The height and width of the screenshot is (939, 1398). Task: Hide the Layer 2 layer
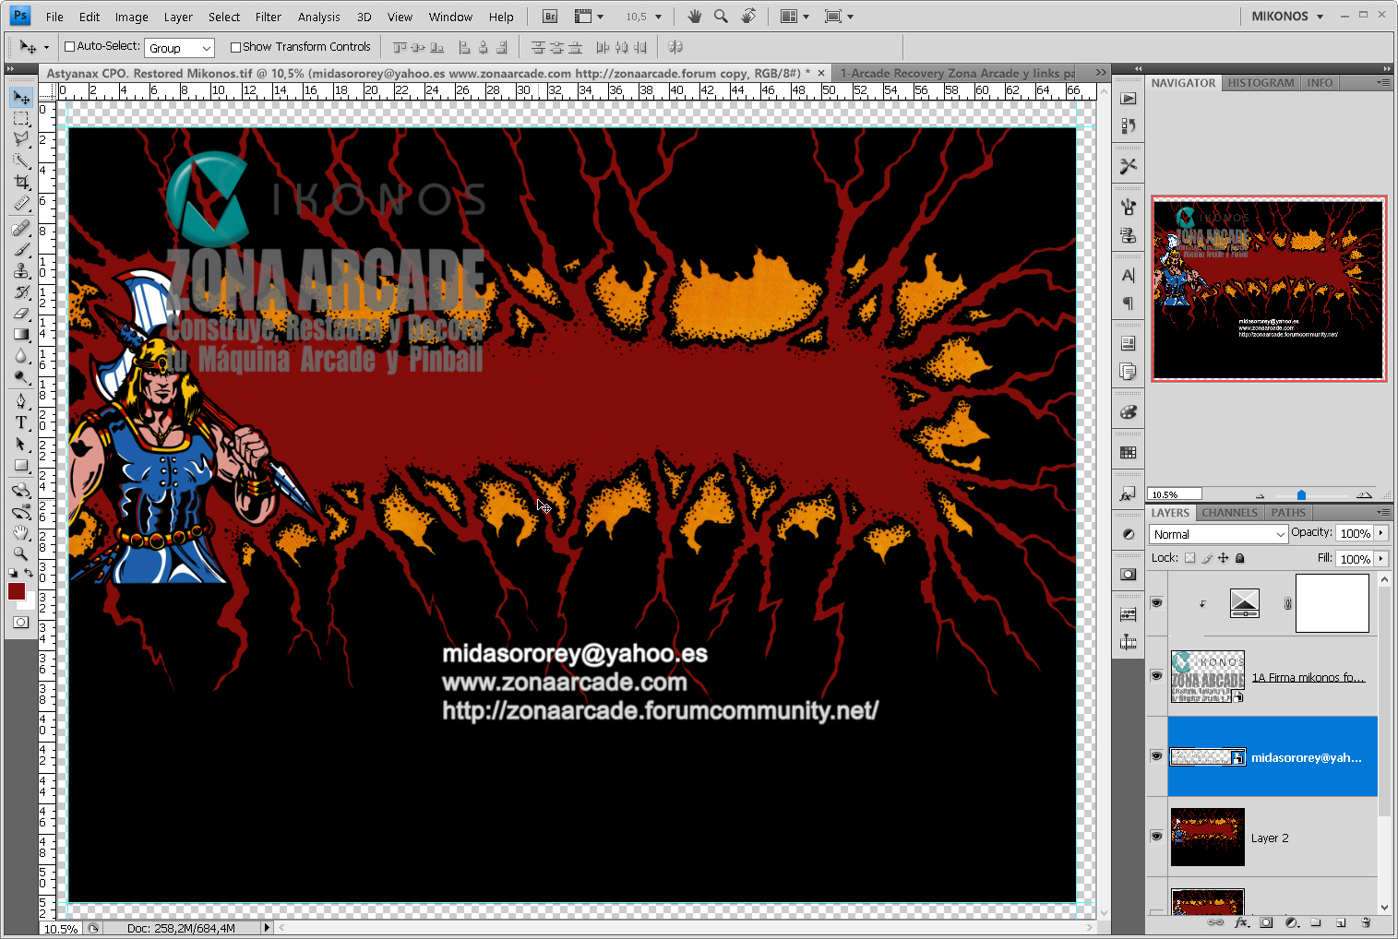point(1156,837)
